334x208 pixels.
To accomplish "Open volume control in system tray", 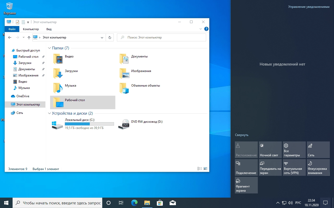I will coord(290,203).
